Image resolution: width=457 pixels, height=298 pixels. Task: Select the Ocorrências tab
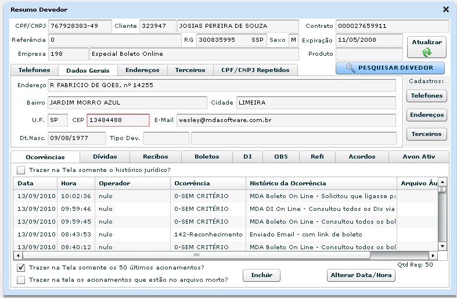45,157
